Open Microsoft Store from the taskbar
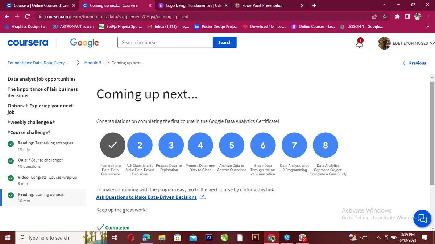Screen dimensions: 435x244 click(x=178, y=237)
